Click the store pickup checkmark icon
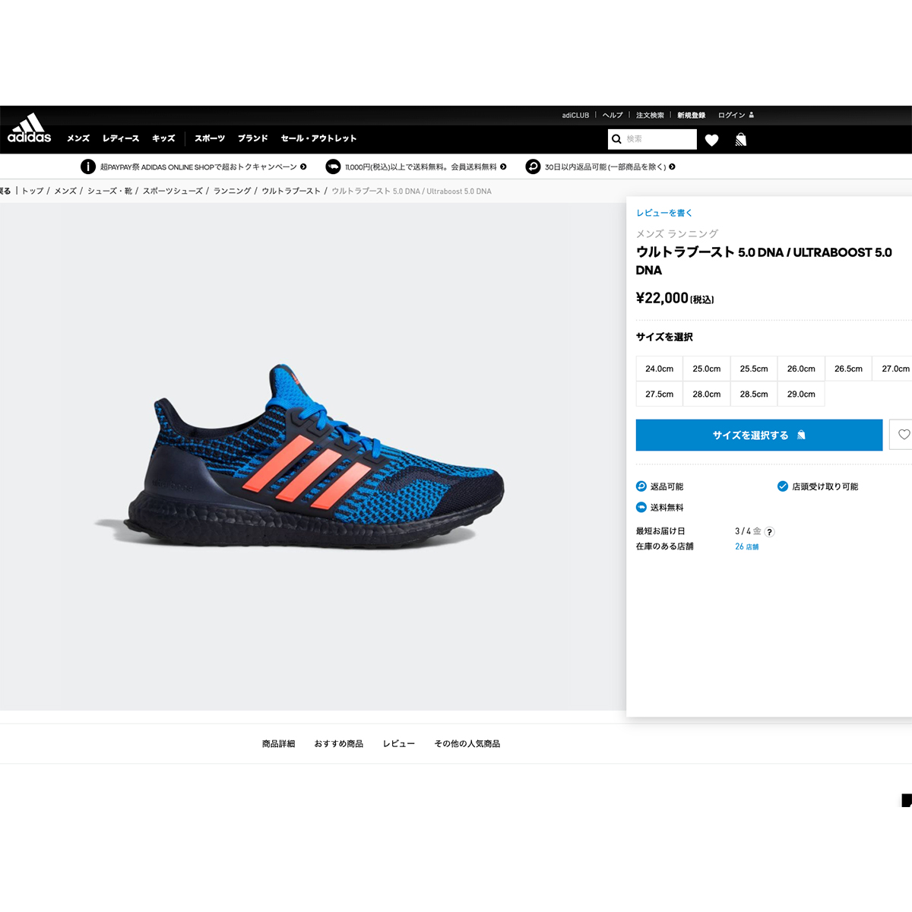Image resolution: width=912 pixels, height=912 pixels. [783, 486]
